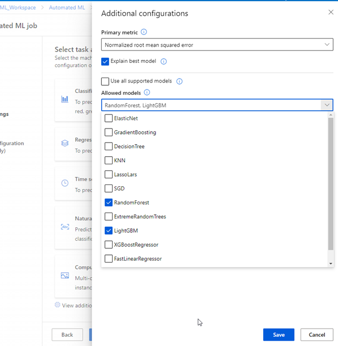Click the Computer vision image icon
The width and height of the screenshot is (338, 346).
(65, 275)
